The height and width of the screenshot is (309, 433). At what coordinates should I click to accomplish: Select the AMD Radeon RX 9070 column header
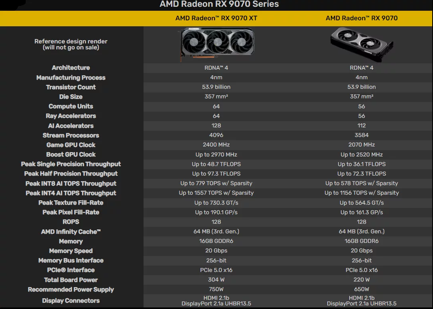tap(362, 18)
